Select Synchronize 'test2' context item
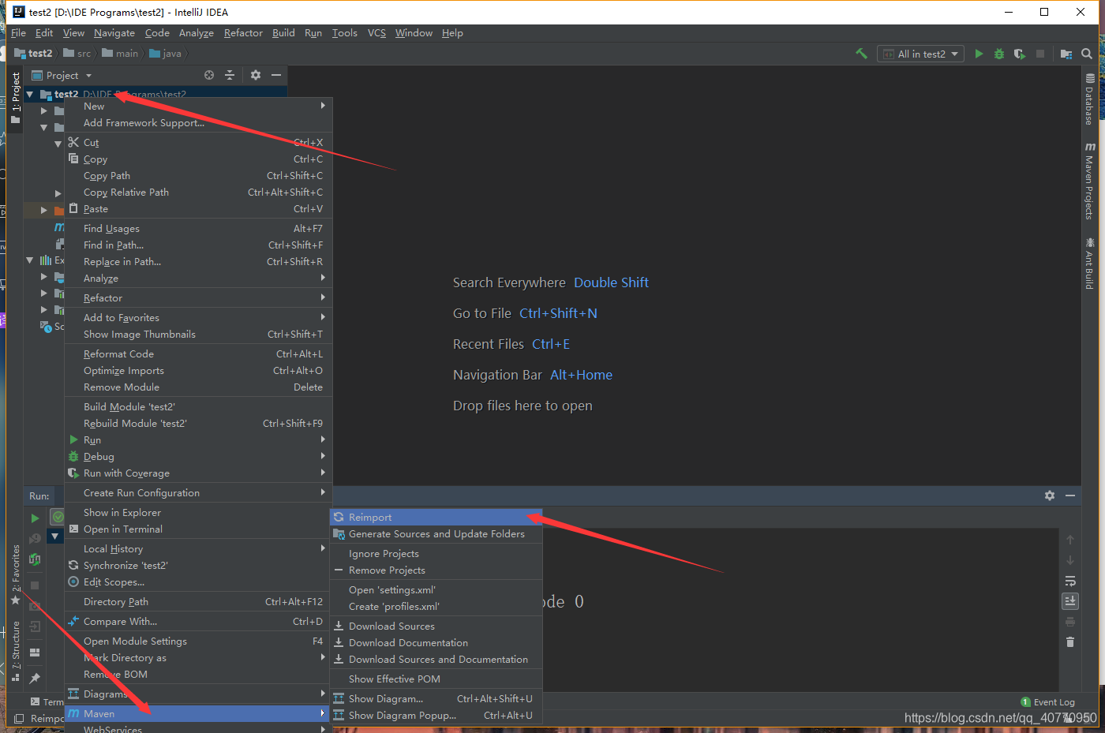 pos(198,566)
